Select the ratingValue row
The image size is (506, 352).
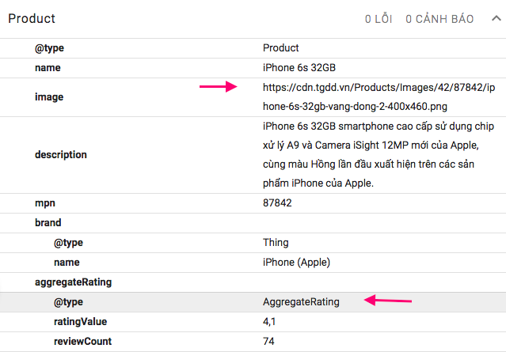253,322
